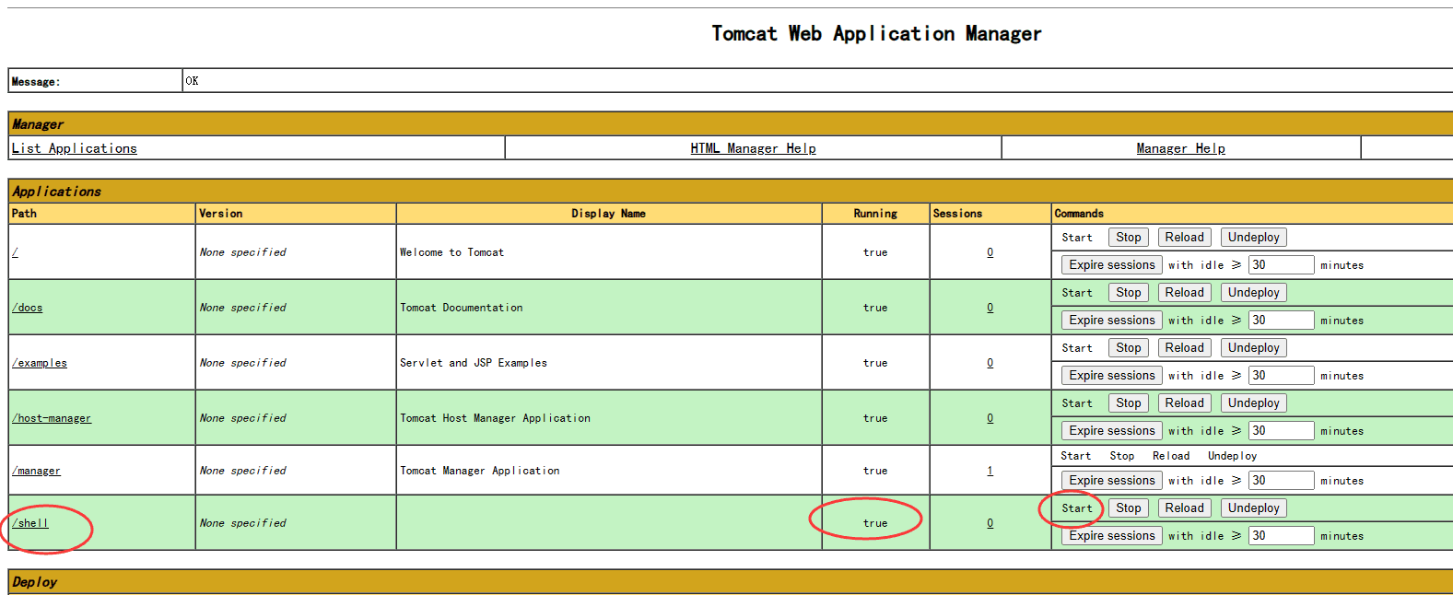Image resolution: width=1453 pixels, height=595 pixels.
Task: Stop the /host-manager application
Action: (x=1128, y=403)
